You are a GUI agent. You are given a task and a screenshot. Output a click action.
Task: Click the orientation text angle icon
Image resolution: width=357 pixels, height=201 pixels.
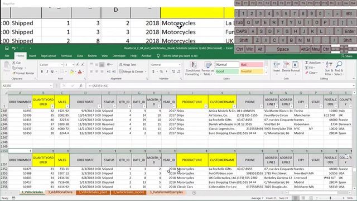109,65
